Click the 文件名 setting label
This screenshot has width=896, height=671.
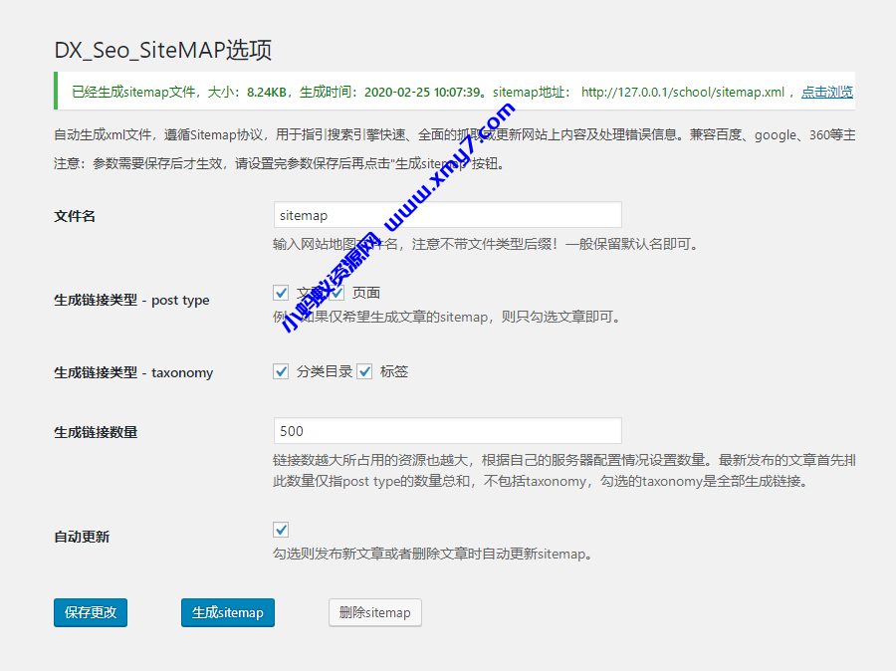click(x=74, y=215)
